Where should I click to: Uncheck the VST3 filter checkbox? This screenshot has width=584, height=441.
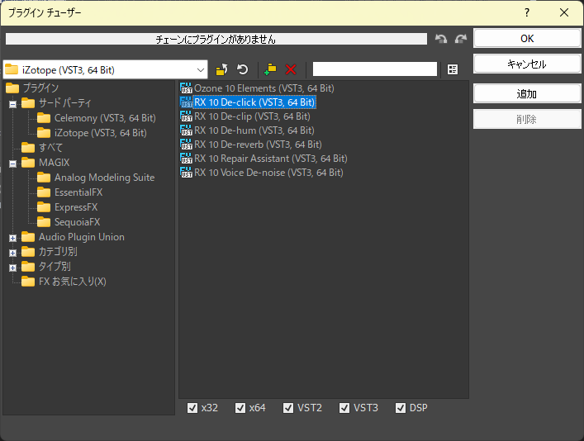coord(344,408)
